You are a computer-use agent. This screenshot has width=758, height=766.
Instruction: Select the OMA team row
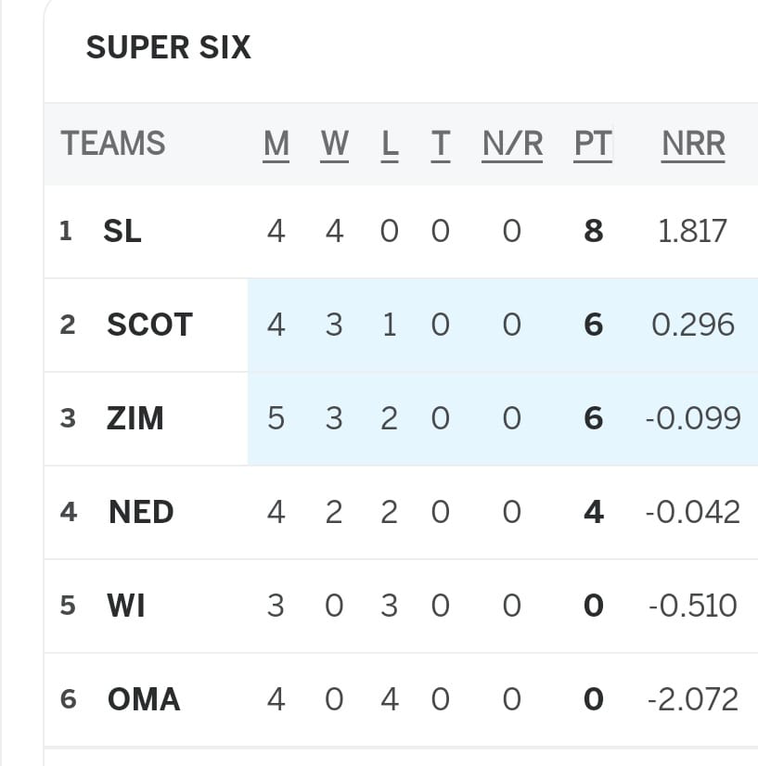click(142, 699)
